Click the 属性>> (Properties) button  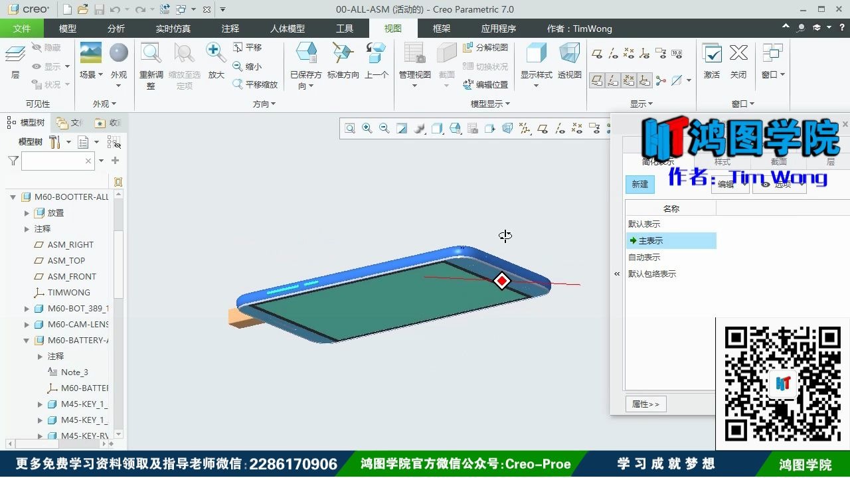pyautogui.click(x=645, y=404)
